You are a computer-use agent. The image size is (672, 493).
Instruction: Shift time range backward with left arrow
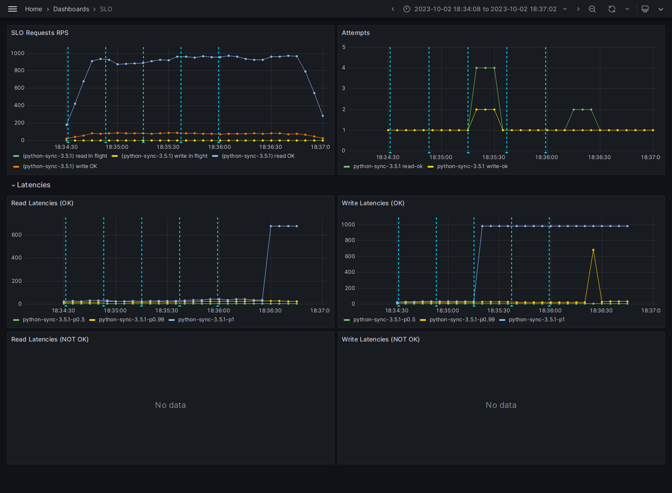tap(393, 9)
